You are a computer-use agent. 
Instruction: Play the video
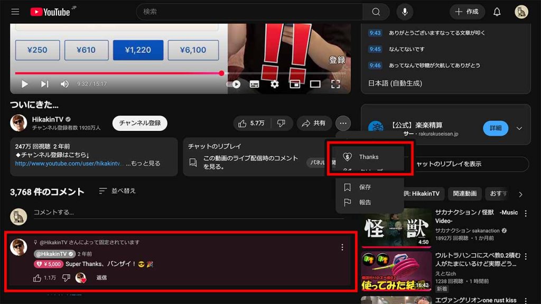(x=24, y=84)
